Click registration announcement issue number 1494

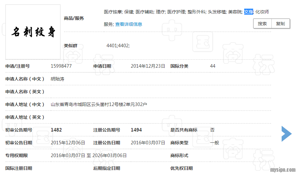[x=136, y=130]
